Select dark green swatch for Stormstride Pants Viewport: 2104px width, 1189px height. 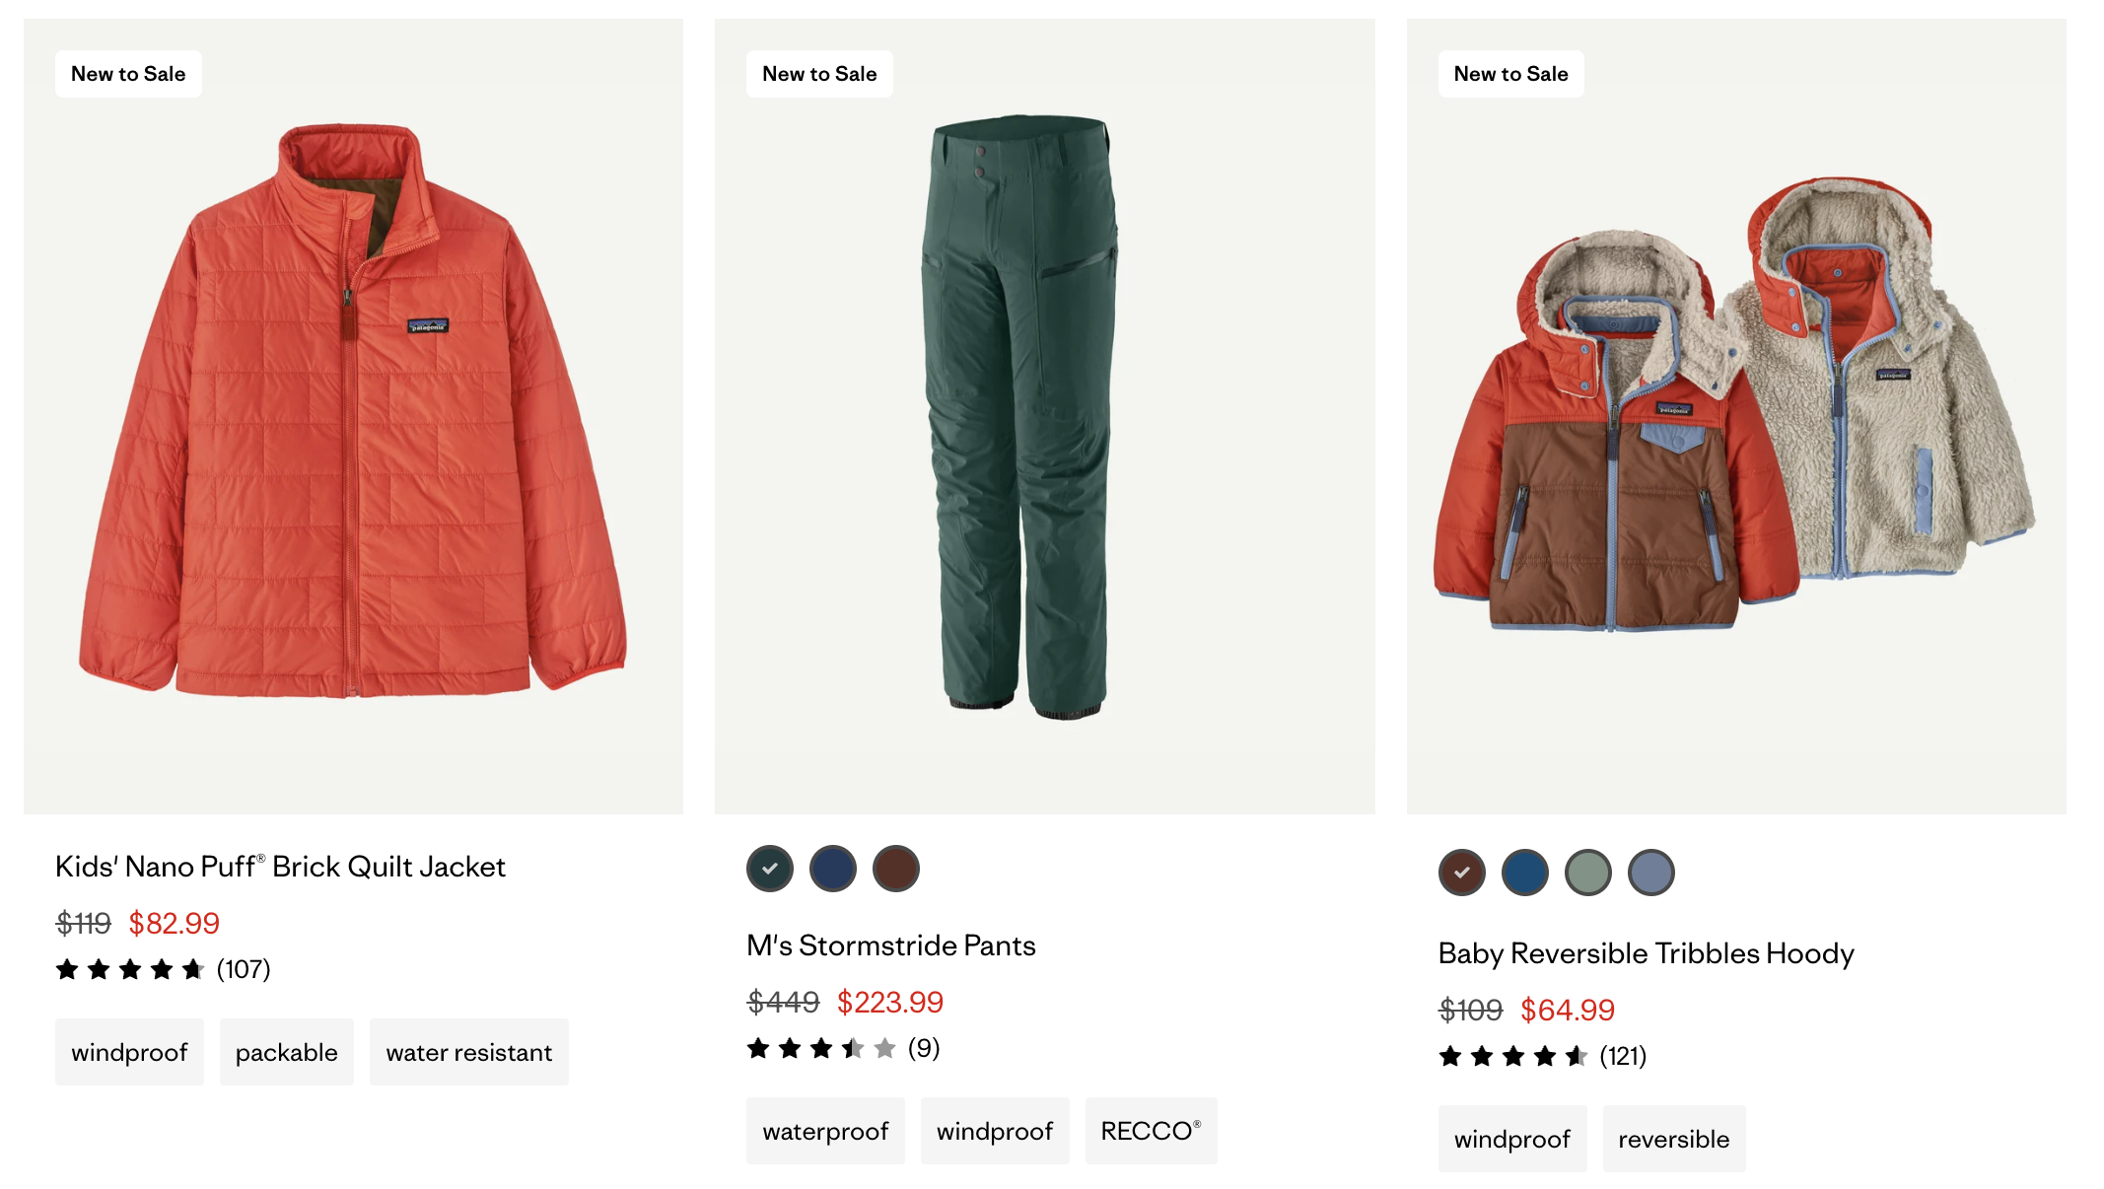pos(770,869)
